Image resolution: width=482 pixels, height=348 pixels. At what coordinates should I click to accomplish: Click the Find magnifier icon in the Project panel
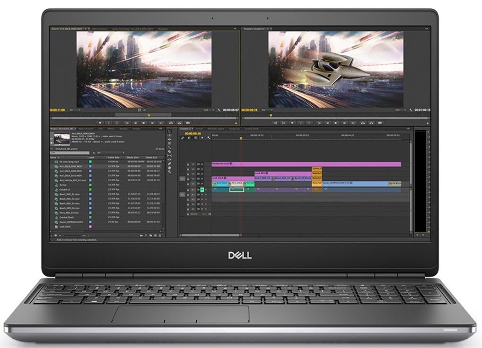pos(146,235)
